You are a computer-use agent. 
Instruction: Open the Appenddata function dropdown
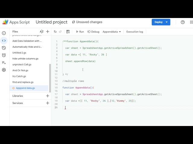(x=112, y=32)
